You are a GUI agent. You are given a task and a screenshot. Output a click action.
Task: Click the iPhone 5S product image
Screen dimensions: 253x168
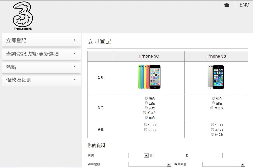[216, 77]
